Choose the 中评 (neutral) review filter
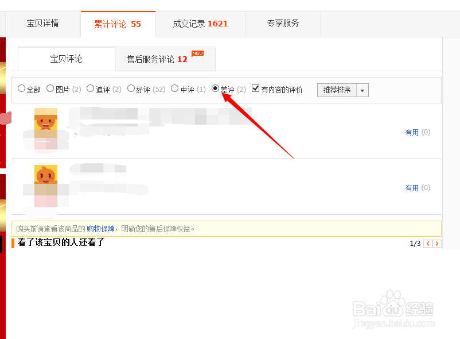The height and width of the screenshot is (339, 460). [175, 89]
